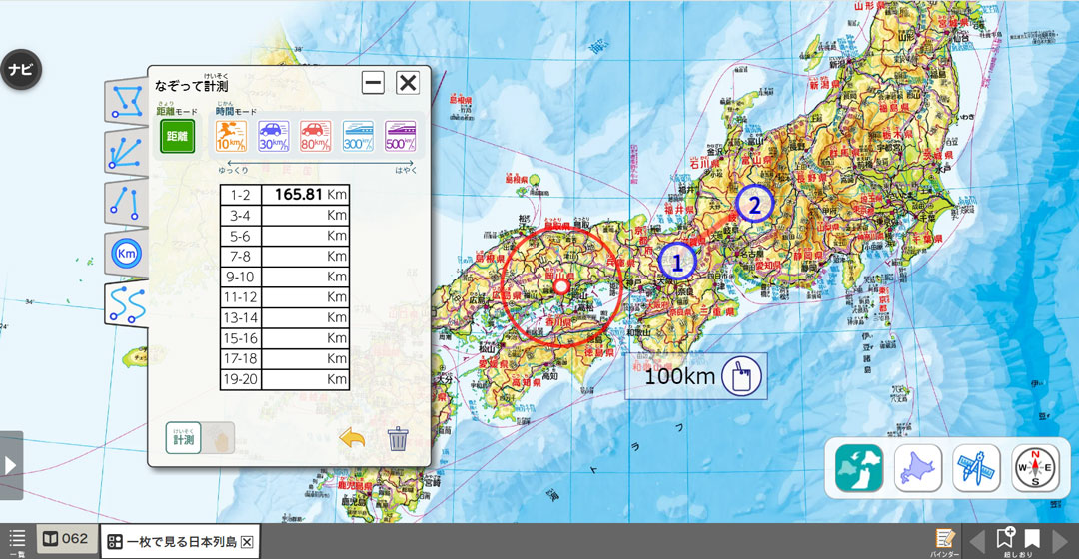Select the 19-20 measurement row
Image resolution: width=1079 pixels, height=559 pixels.
284,379
